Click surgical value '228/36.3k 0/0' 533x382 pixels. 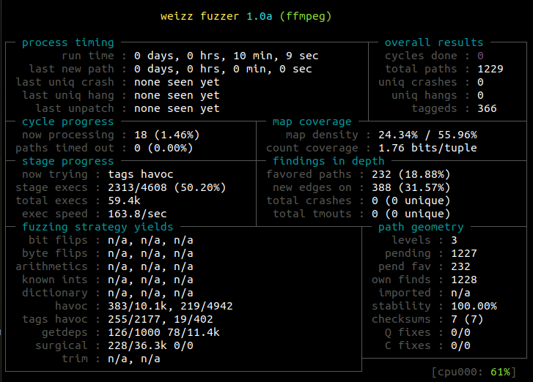click(x=150, y=345)
